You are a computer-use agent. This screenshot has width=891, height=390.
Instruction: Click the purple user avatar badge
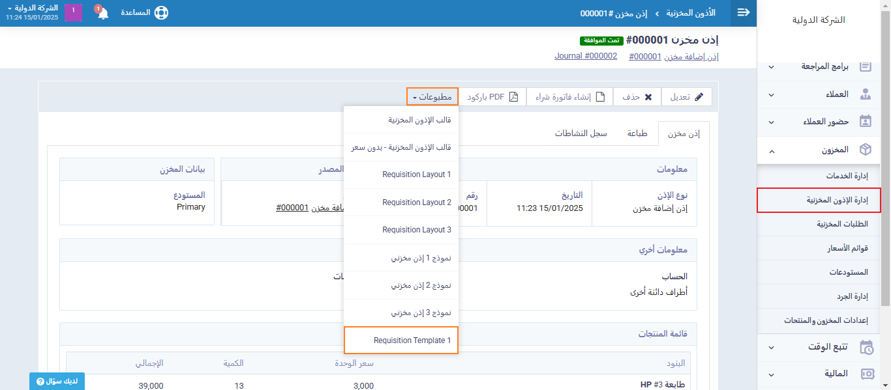tap(73, 12)
